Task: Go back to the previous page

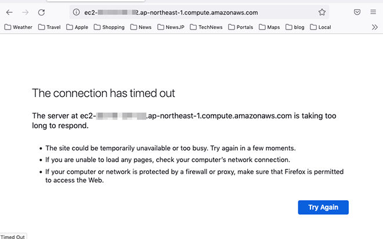Action: click(x=9, y=12)
